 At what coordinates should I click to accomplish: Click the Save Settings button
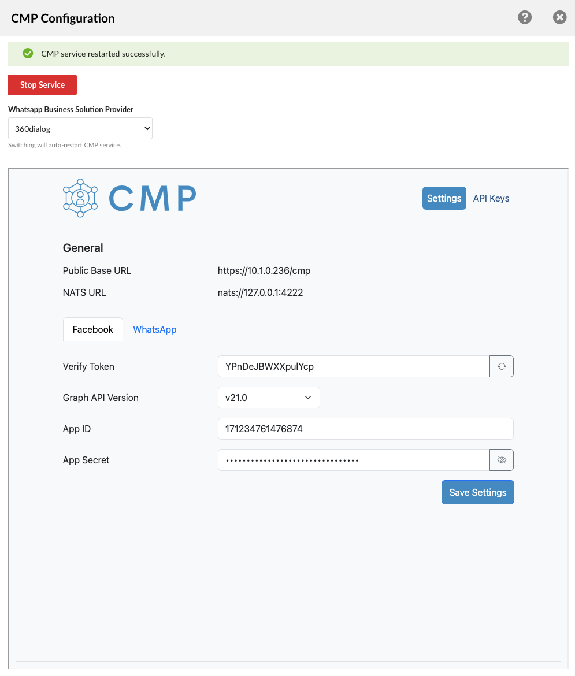(x=477, y=492)
